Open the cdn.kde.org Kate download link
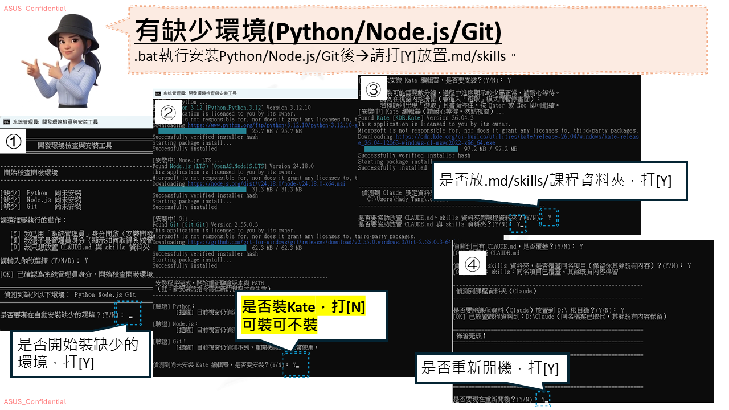The width and height of the screenshot is (729, 410). [498, 140]
